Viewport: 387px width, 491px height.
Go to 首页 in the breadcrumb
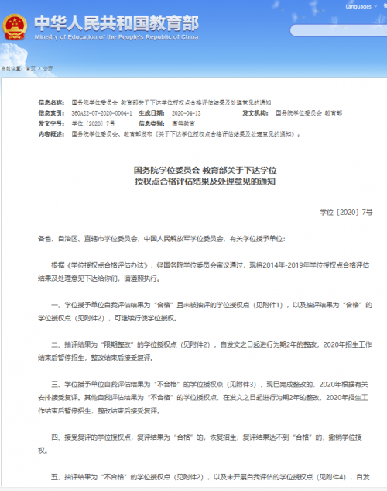coord(30,68)
